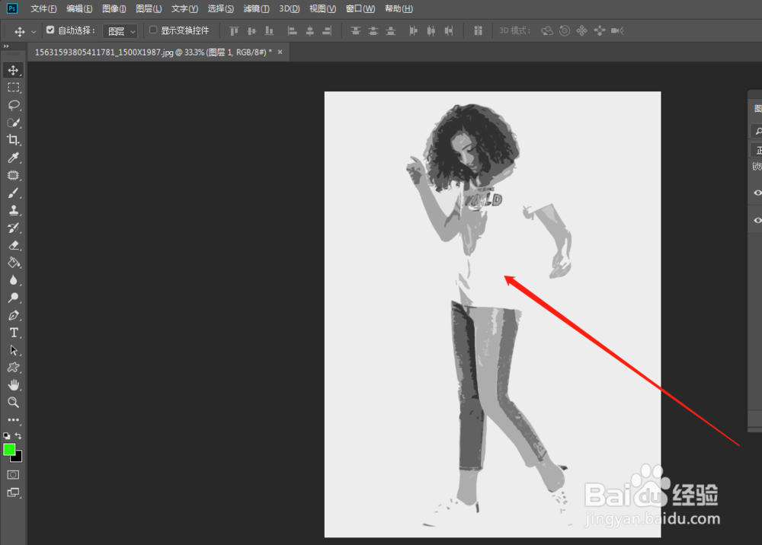Select the Clone Stamp tool

(13, 210)
